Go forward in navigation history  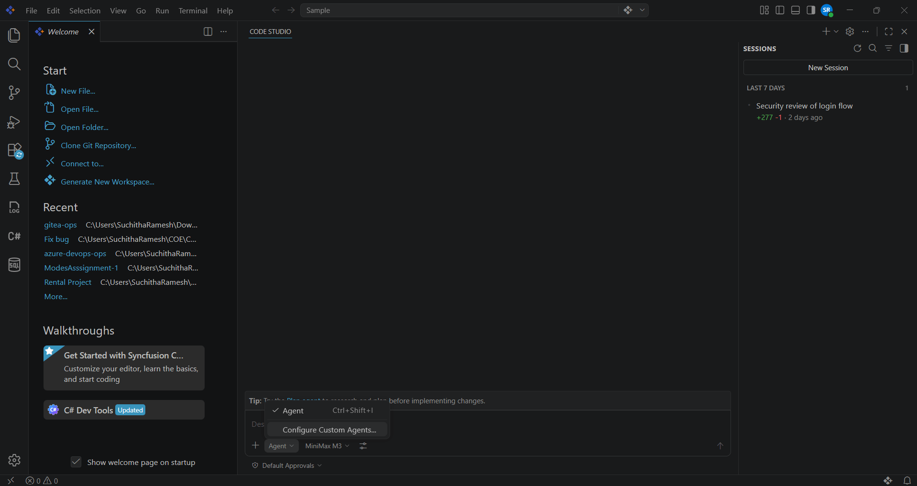(x=291, y=10)
